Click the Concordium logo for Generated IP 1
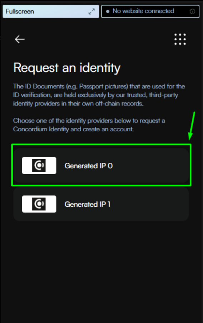Viewport: 203px width, 323px height. pos(39,204)
